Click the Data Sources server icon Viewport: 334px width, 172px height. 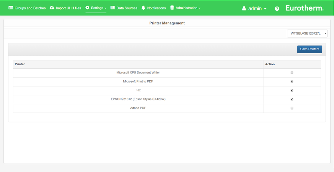tap(113, 8)
